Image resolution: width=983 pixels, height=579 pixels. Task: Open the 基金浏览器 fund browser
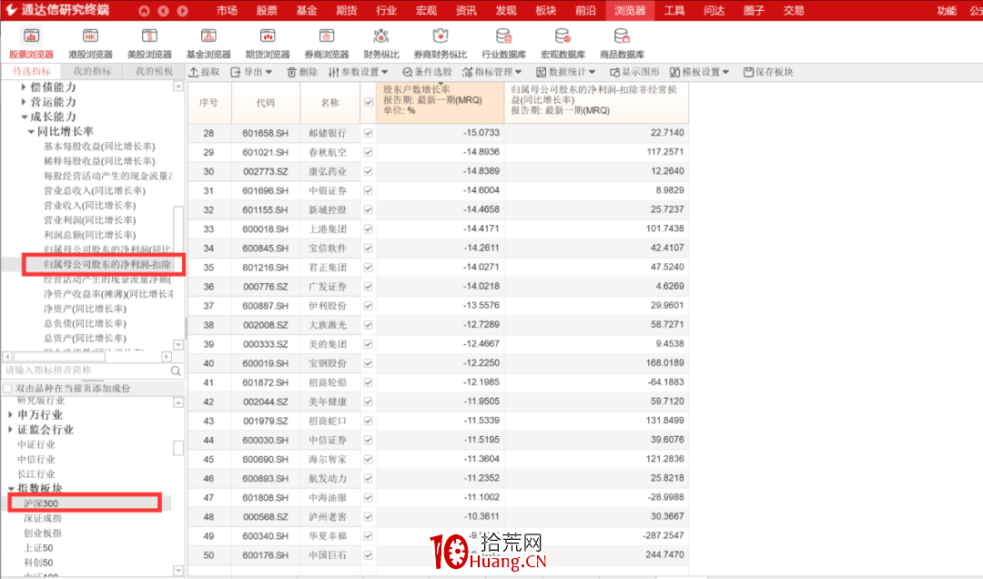(208, 44)
